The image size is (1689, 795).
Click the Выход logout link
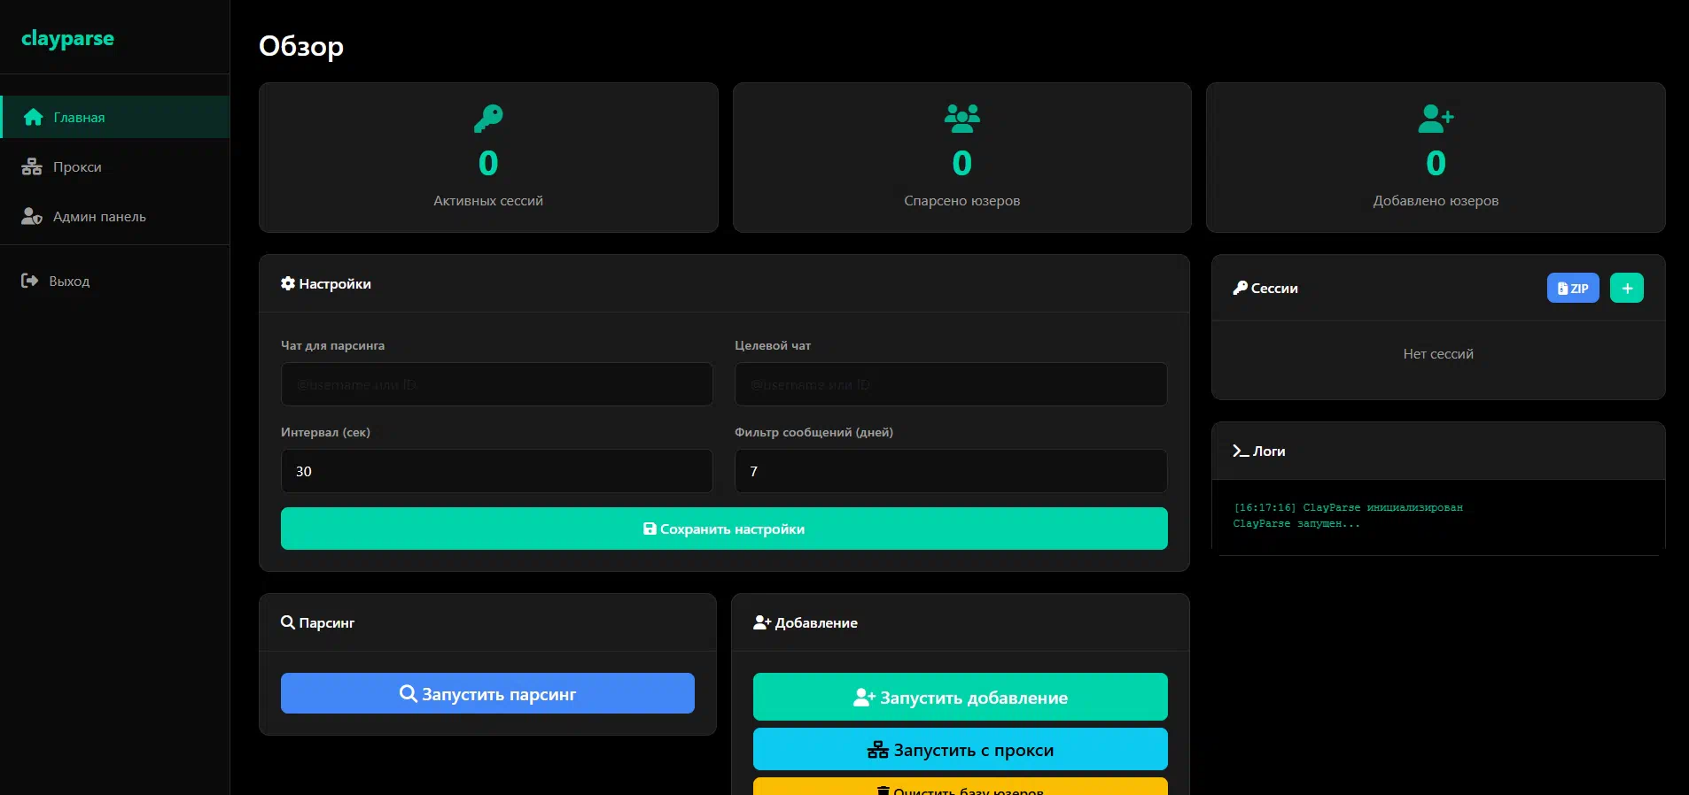point(68,281)
